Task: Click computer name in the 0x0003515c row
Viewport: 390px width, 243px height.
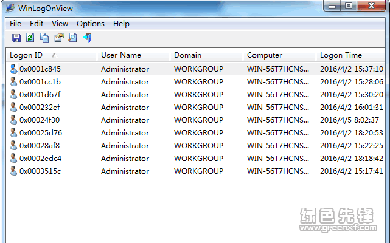Action: (278, 171)
